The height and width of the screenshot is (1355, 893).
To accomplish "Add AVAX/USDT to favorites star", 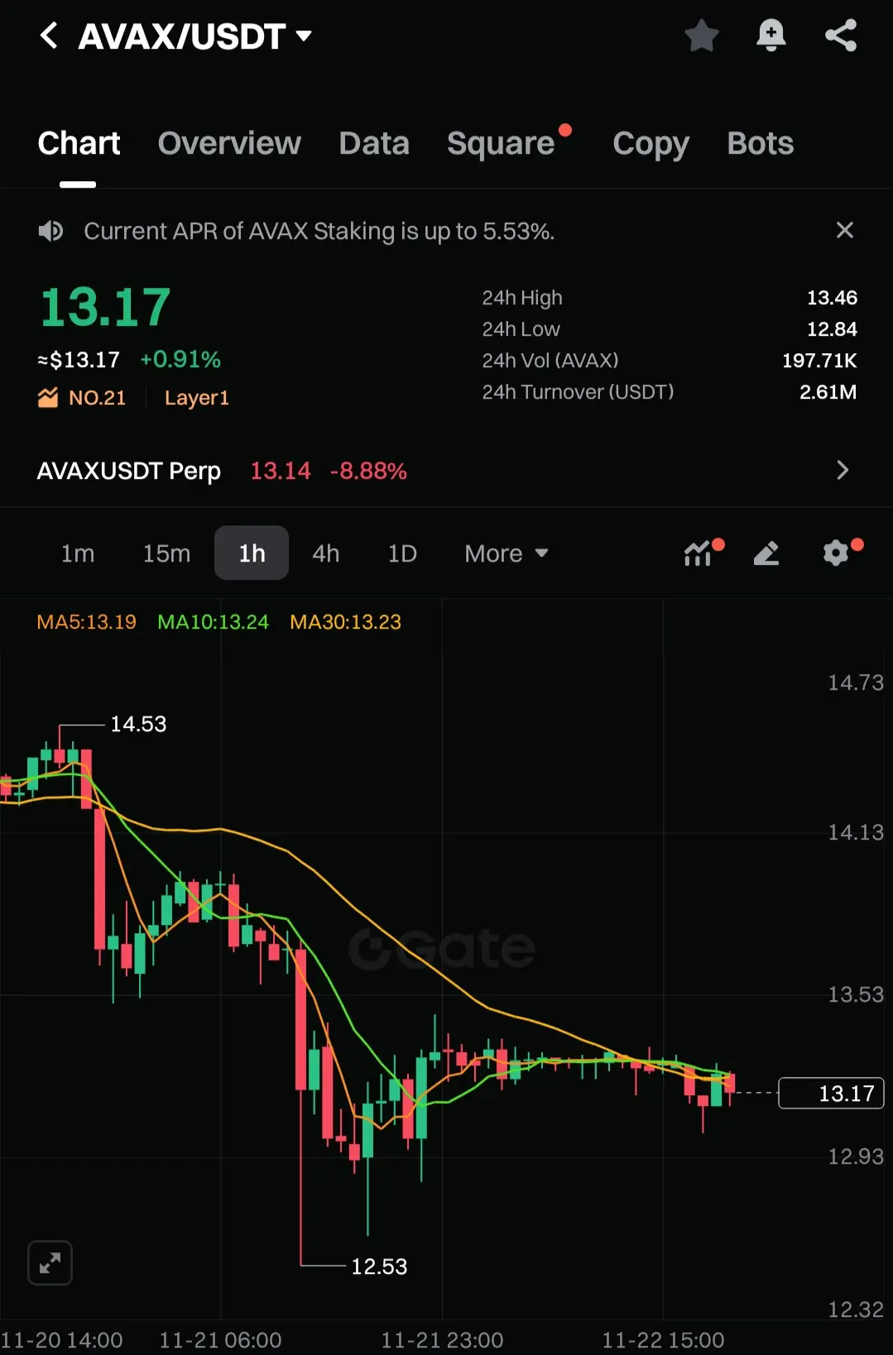I will point(702,36).
